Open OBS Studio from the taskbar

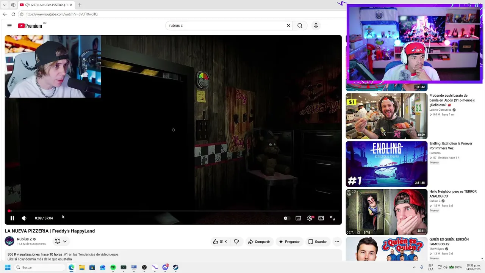click(144, 267)
